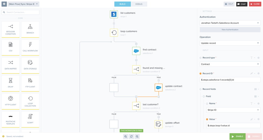
Task: Select the Boolean Condition connector
Action: pyautogui.click(x=11, y=29)
